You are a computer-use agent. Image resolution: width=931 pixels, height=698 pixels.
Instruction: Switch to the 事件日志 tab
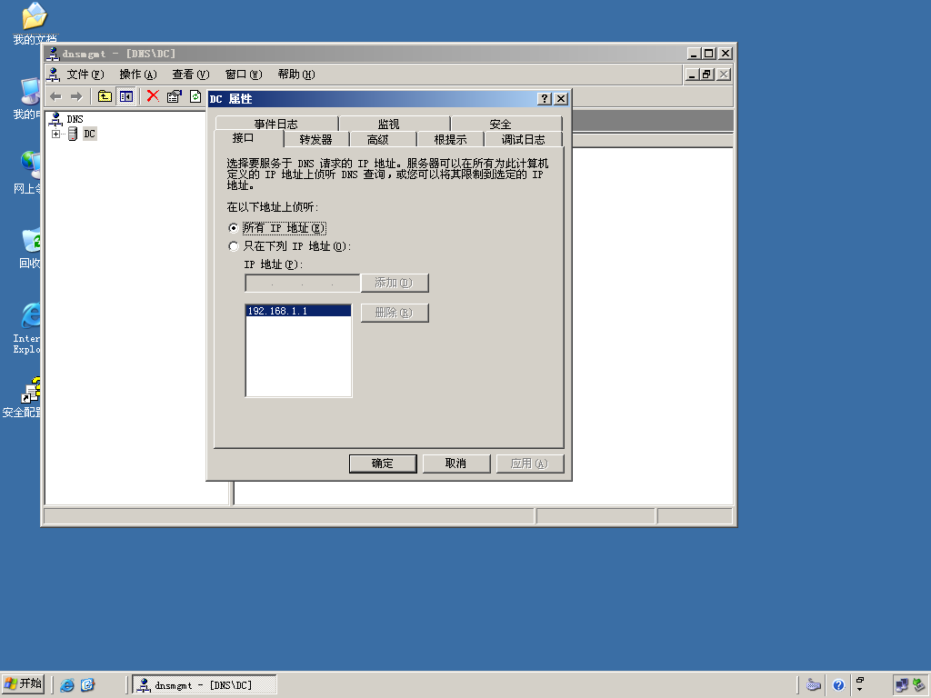(276, 124)
